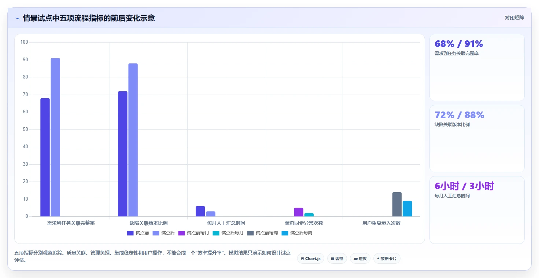
Task: Select the 数据卡片 chip
Action: point(387,259)
